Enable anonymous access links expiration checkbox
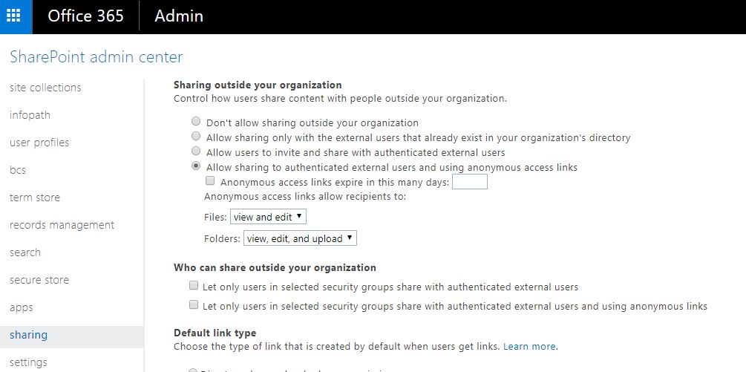The width and height of the screenshot is (746, 372). (210, 181)
